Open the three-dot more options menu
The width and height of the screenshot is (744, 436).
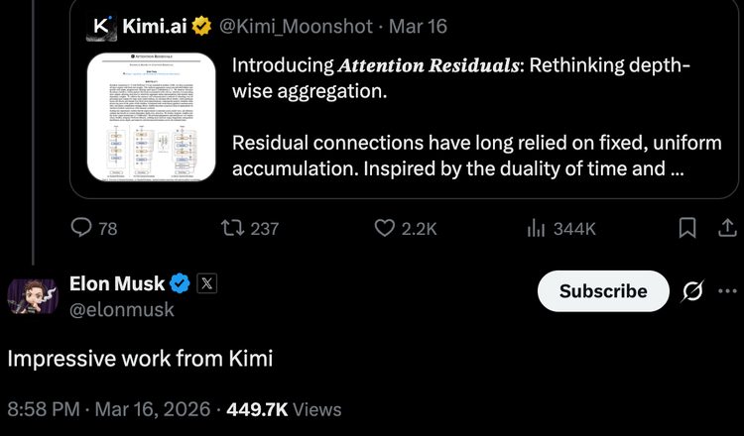[728, 291]
